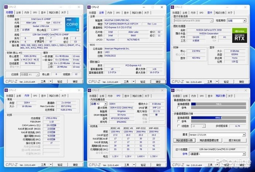Viewport: 255px width, 172px height.
Task: Click the GDDR6 memory type value
Action: coord(235,54)
